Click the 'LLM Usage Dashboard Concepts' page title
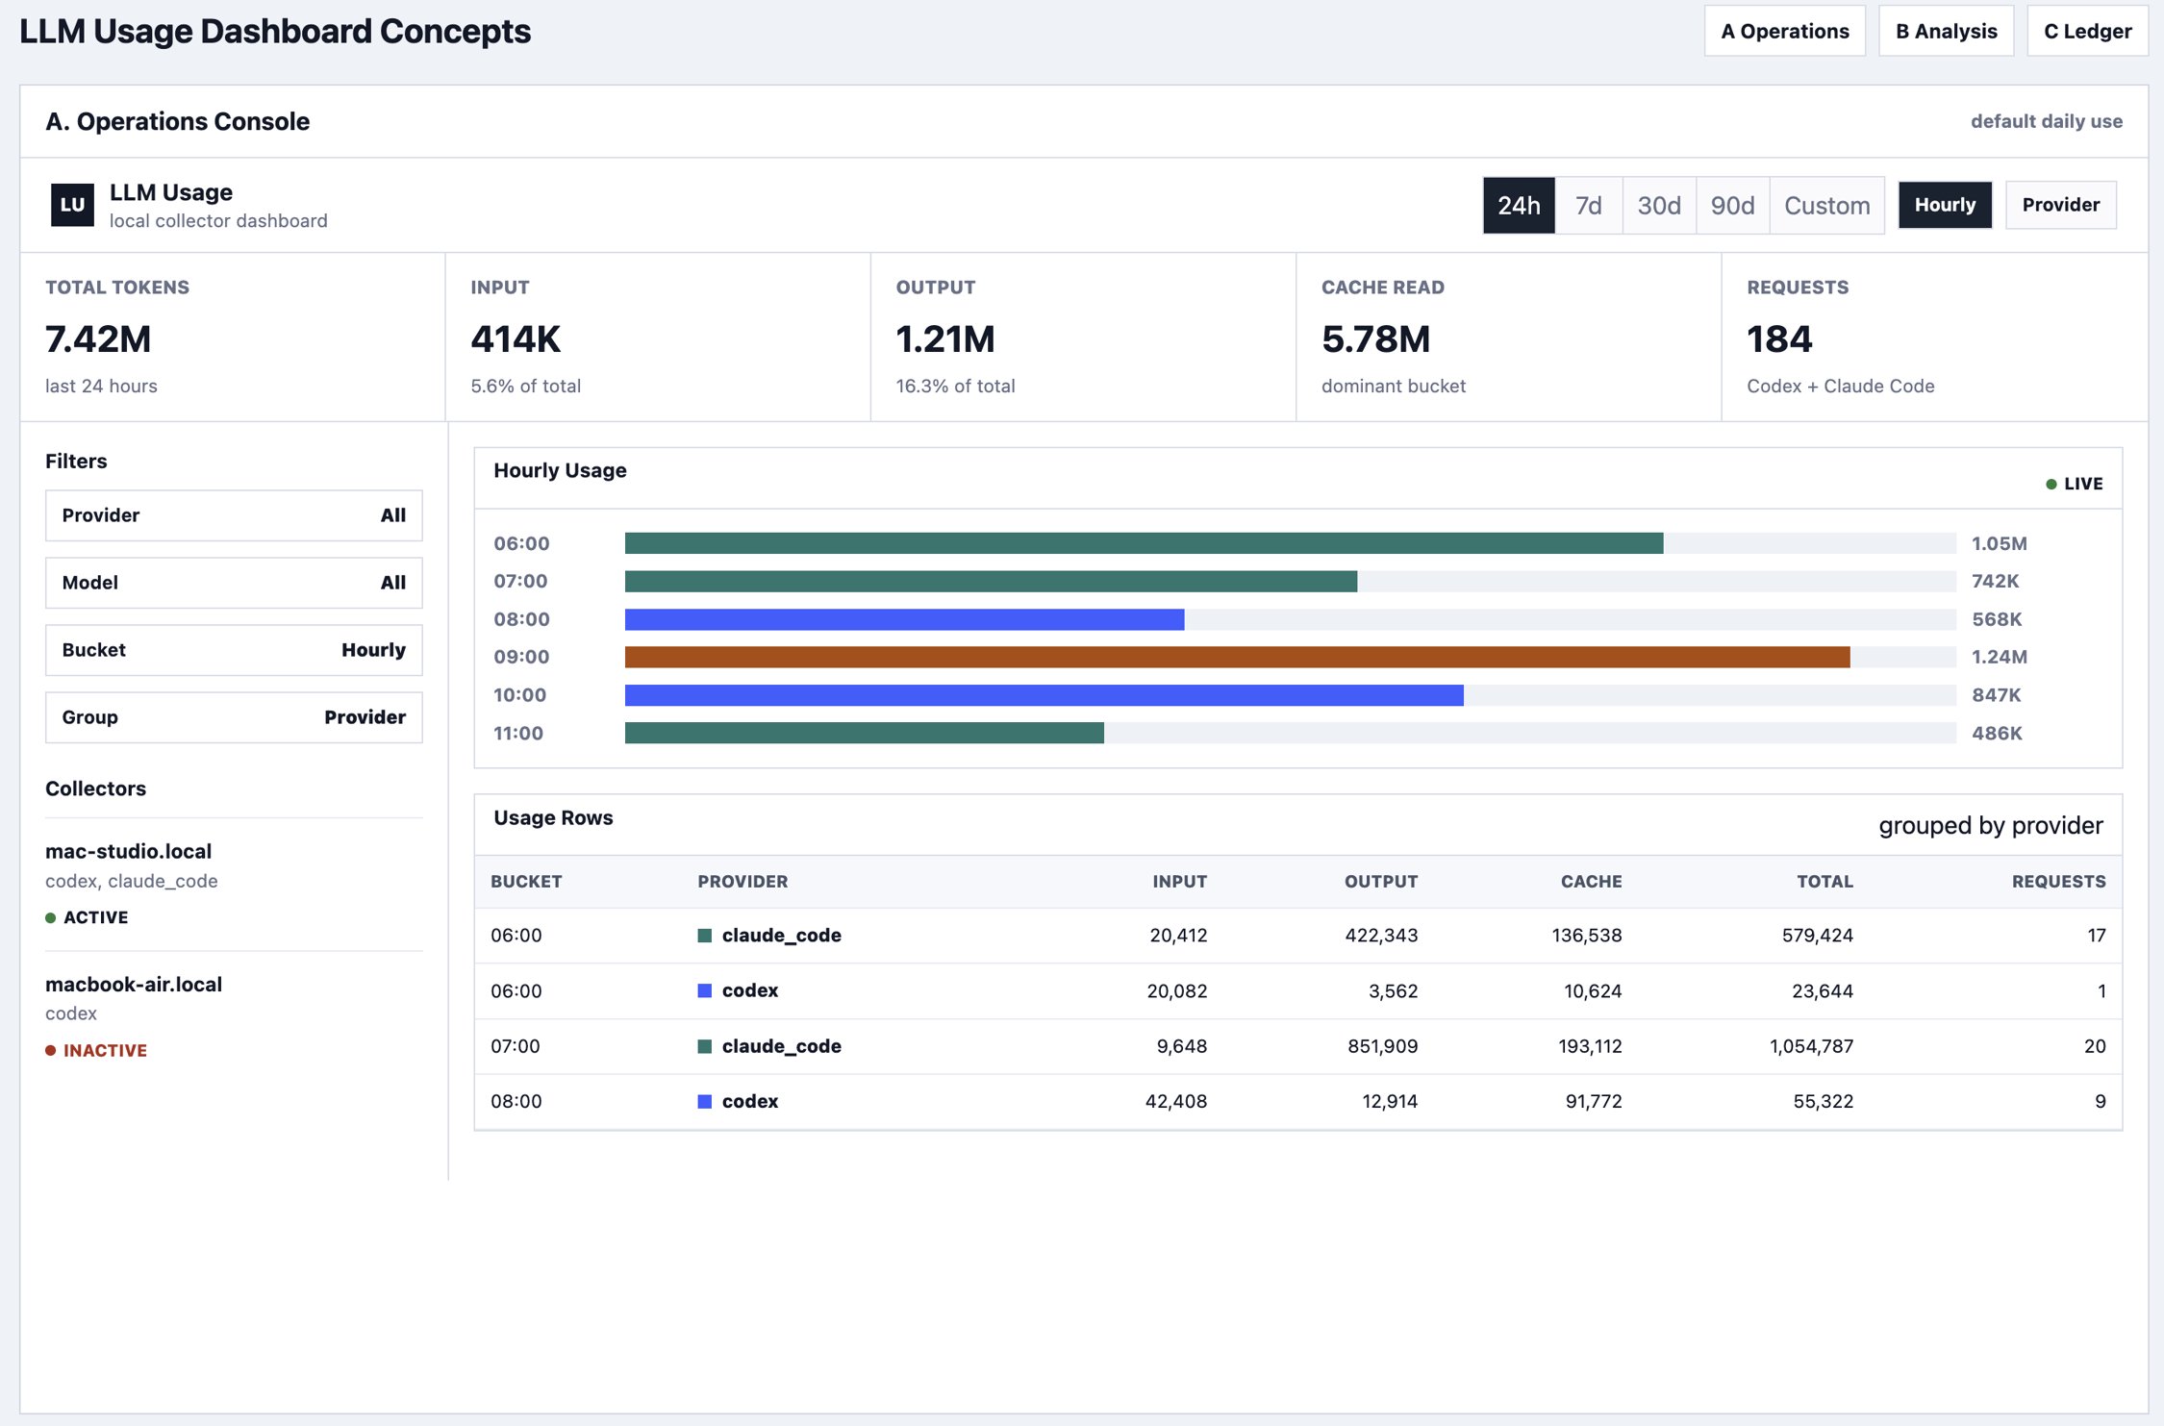Viewport: 2164px width, 1426px height. point(275,31)
